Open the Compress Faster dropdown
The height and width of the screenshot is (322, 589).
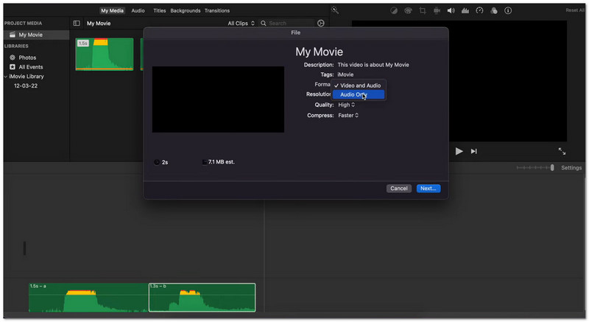348,116
